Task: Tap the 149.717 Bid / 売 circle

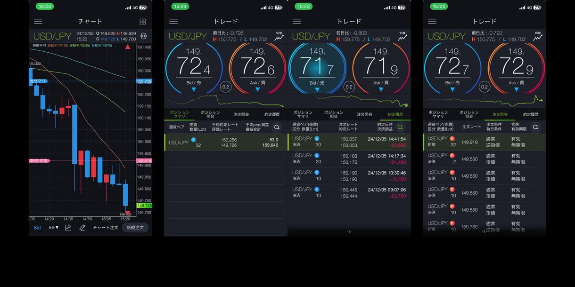Action: (x=317, y=68)
